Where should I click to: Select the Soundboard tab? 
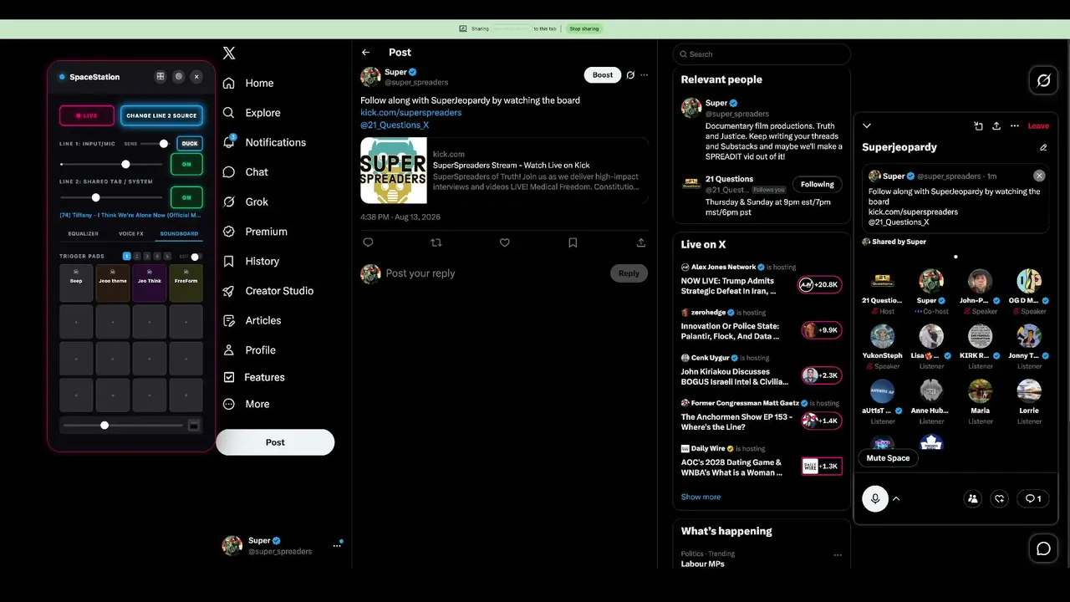point(179,234)
